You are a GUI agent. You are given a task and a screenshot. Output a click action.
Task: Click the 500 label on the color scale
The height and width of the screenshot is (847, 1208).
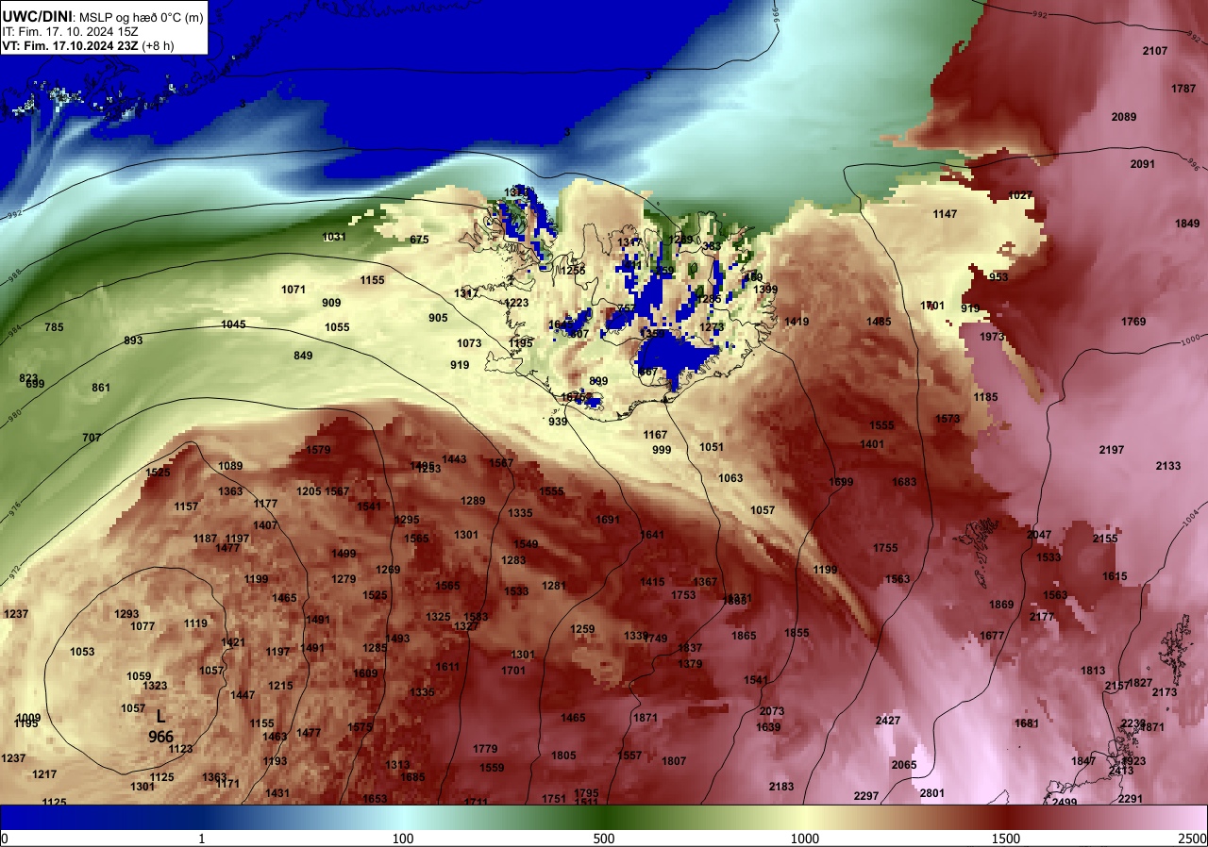click(604, 839)
